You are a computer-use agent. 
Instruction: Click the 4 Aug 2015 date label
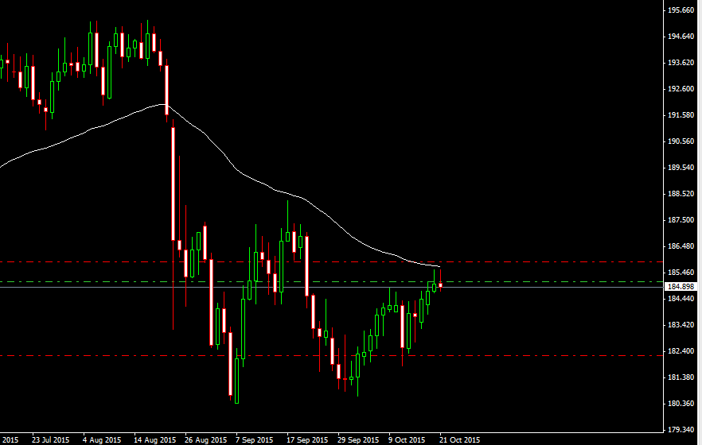[102, 440]
